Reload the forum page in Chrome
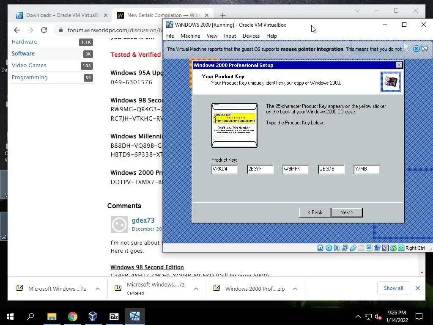The width and height of the screenshot is (433, 325). pyautogui.click(x=44, y=30)
